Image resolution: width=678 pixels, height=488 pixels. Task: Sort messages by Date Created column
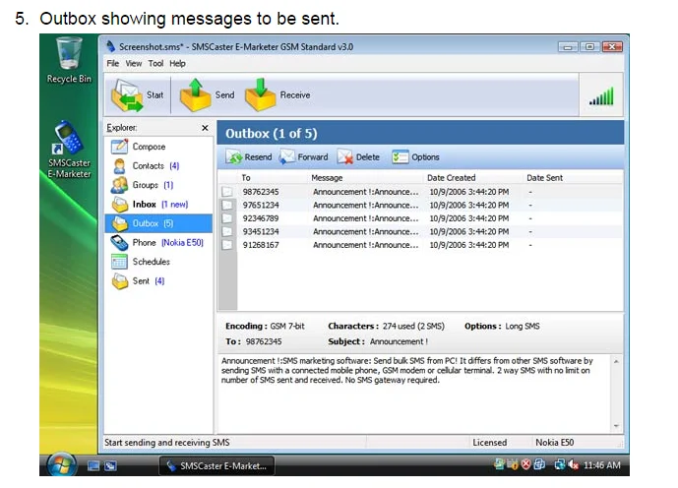pyautogui.click(x=451, y=178)
